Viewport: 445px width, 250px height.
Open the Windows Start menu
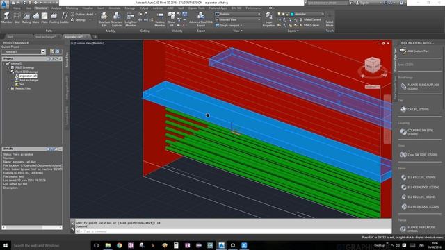click(x=5, y=245)
